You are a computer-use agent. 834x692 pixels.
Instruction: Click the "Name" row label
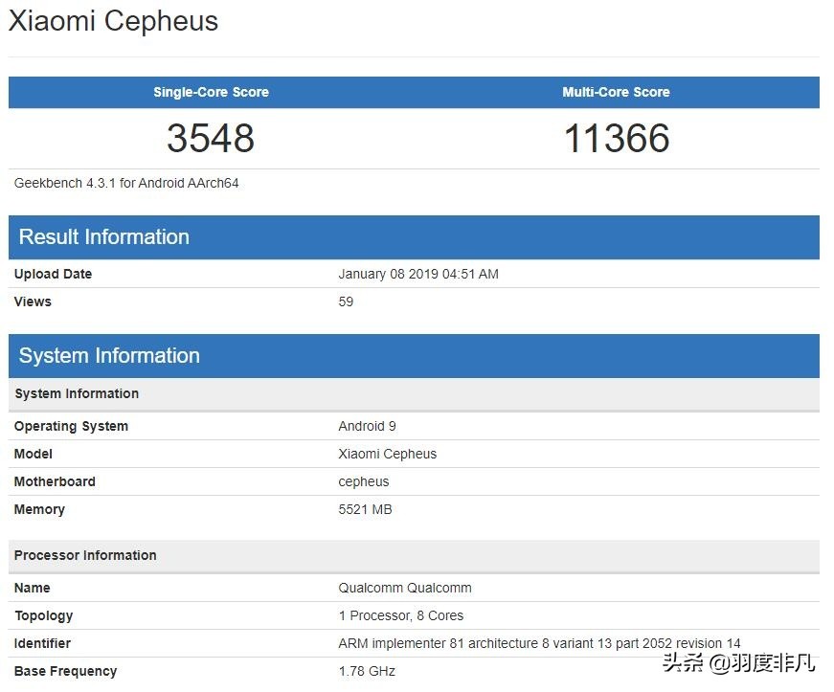click(x=33, y=588)
